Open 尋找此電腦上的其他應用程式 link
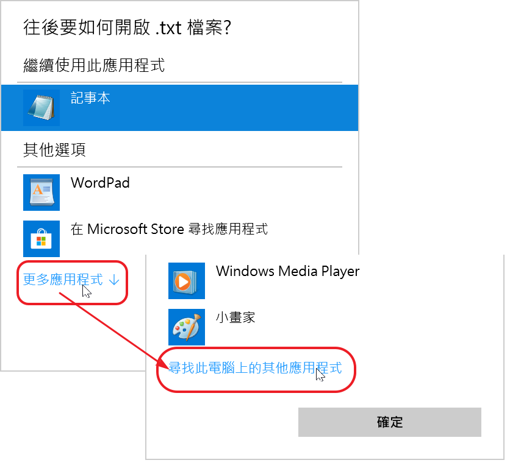The height and width of the screenshot is (474, 521). coord(255,368)
